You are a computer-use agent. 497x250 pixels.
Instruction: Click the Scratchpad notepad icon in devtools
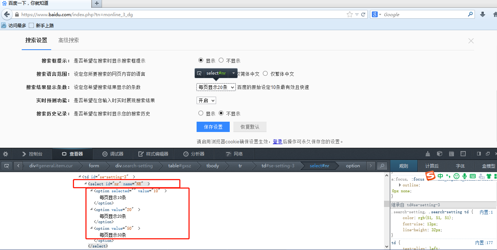point(451,154)
